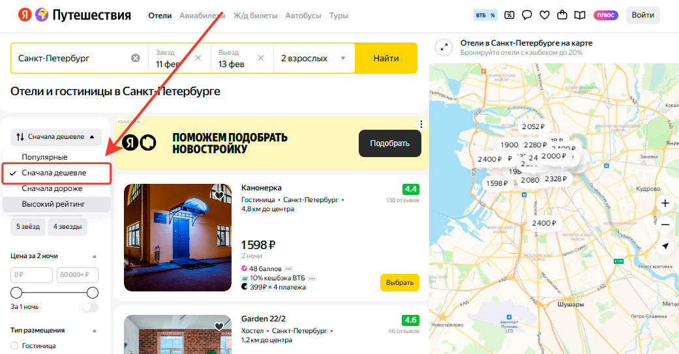The width and height of the screenshot is (679, 354).
Task: Open favorites heart icon in header
Action: click(x=545, y=15)
